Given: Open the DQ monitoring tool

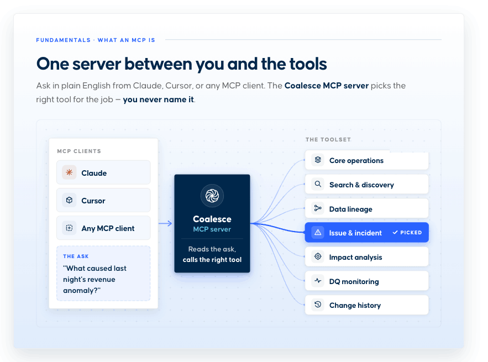Looking at the screenshot, I should click(366, 281).
